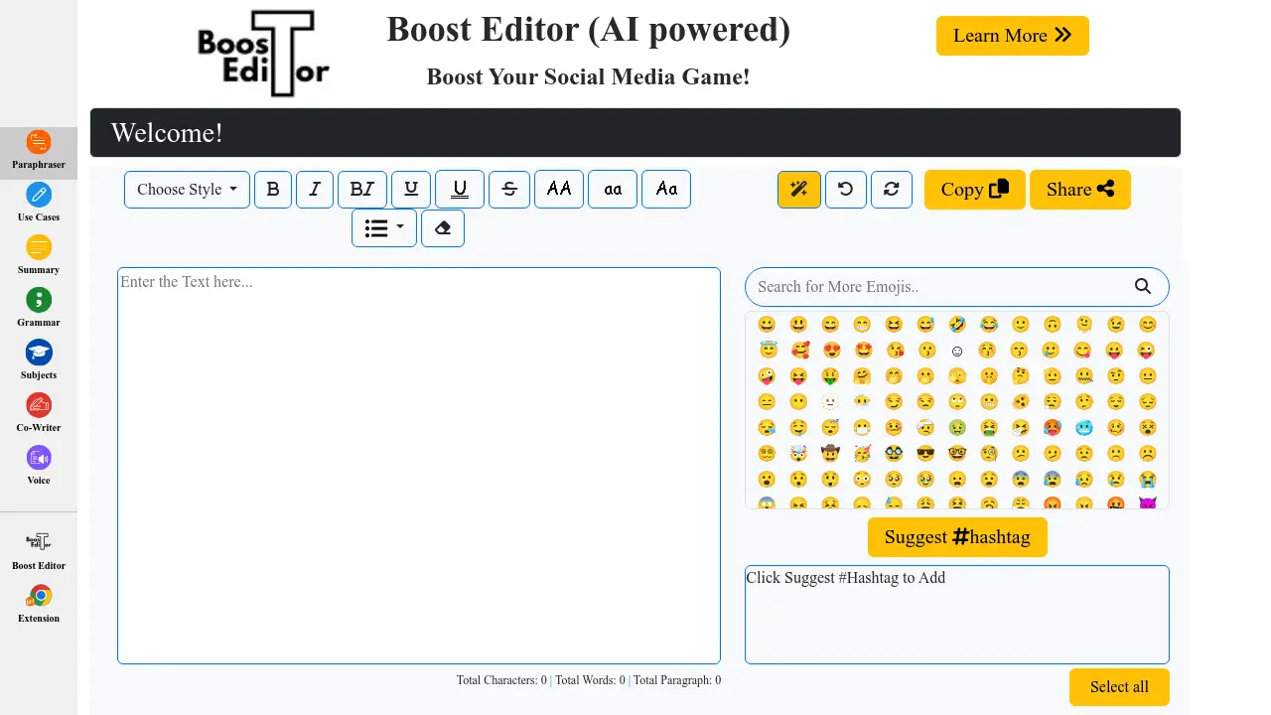Click the Welcome! banner text
1271x715 pixels.
(x=167, y=133)
